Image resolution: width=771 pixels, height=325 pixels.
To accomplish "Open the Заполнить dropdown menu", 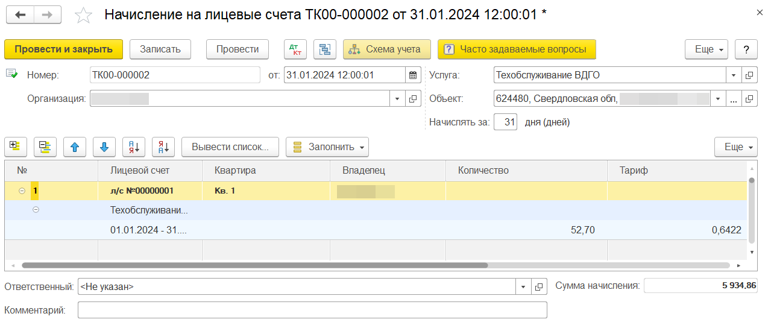I will (x=327, y=147).
